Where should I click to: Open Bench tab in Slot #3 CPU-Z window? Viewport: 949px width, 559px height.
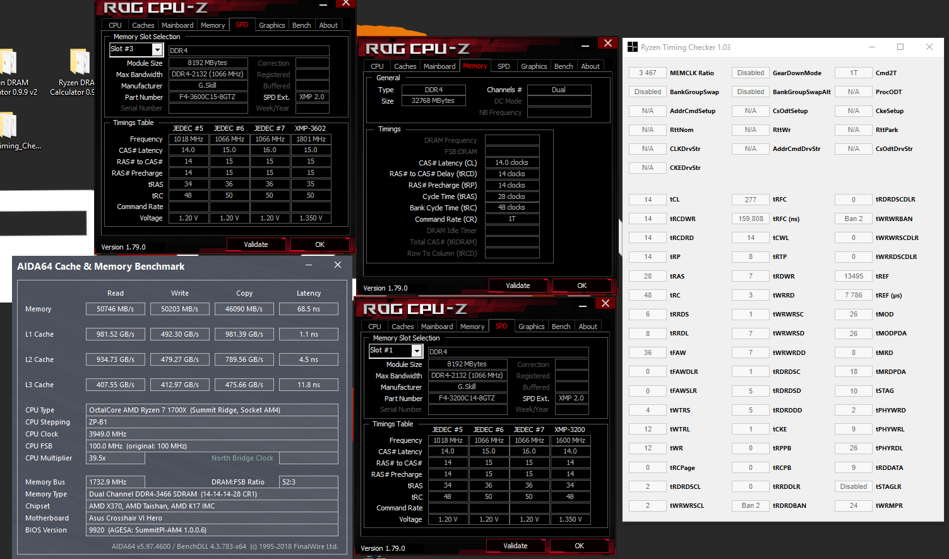[302, 25]
